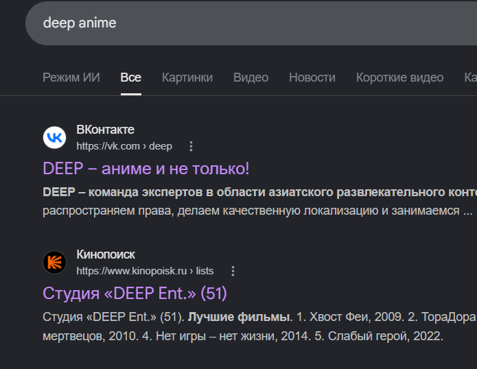Click the ВКонтакте site name
Viewport: 477px width, 369px height.
coord(105,130)
